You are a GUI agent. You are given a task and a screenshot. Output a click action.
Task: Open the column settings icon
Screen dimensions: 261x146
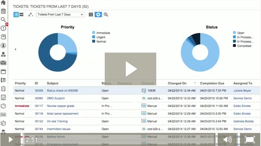pyautogui.click(x=91, y=15)
